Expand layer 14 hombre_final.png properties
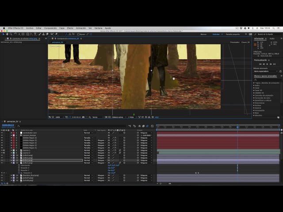Screen dimensions: 283x212 coord(11,175)
